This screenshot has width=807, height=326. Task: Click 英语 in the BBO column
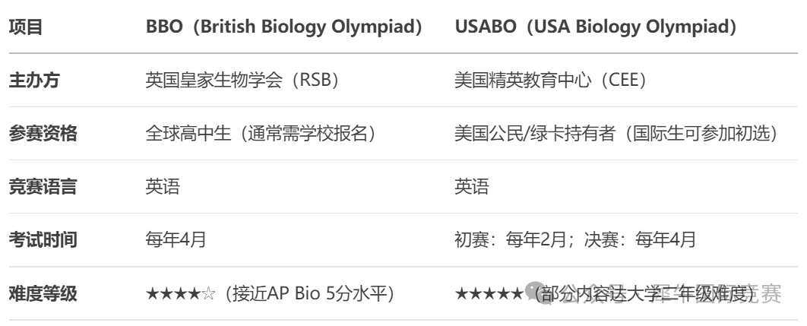click(x=163, y=186)
